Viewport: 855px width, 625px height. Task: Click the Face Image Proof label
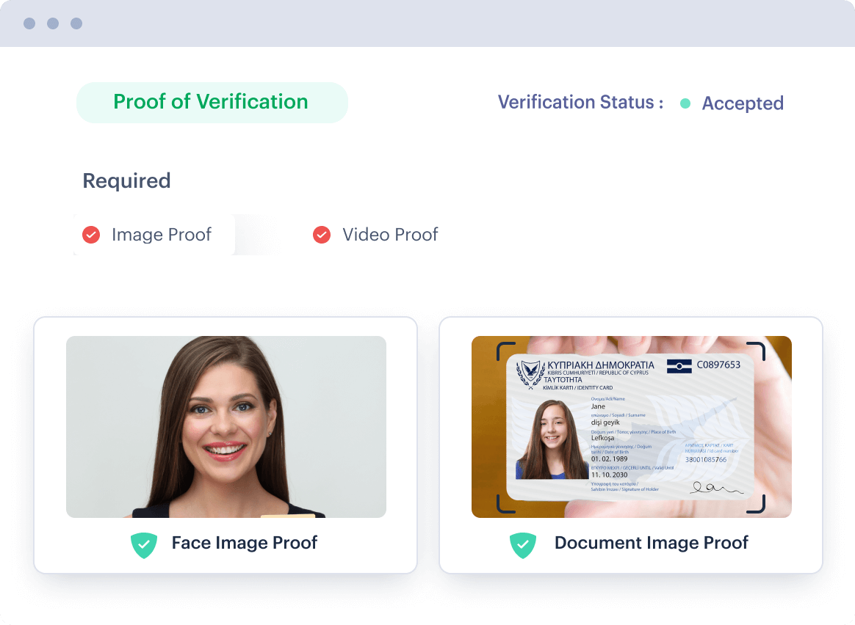[x=244, y=543]
